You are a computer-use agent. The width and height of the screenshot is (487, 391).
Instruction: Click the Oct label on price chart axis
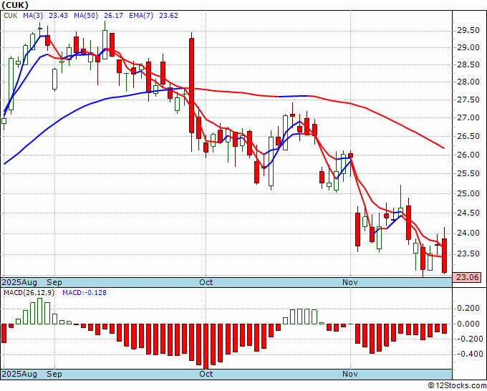206,282
